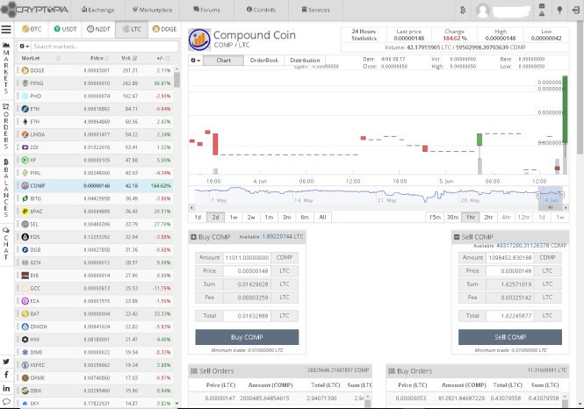584x409 pixels.
Task: Select the BAT market row
Action: click(x=94, y=314)
